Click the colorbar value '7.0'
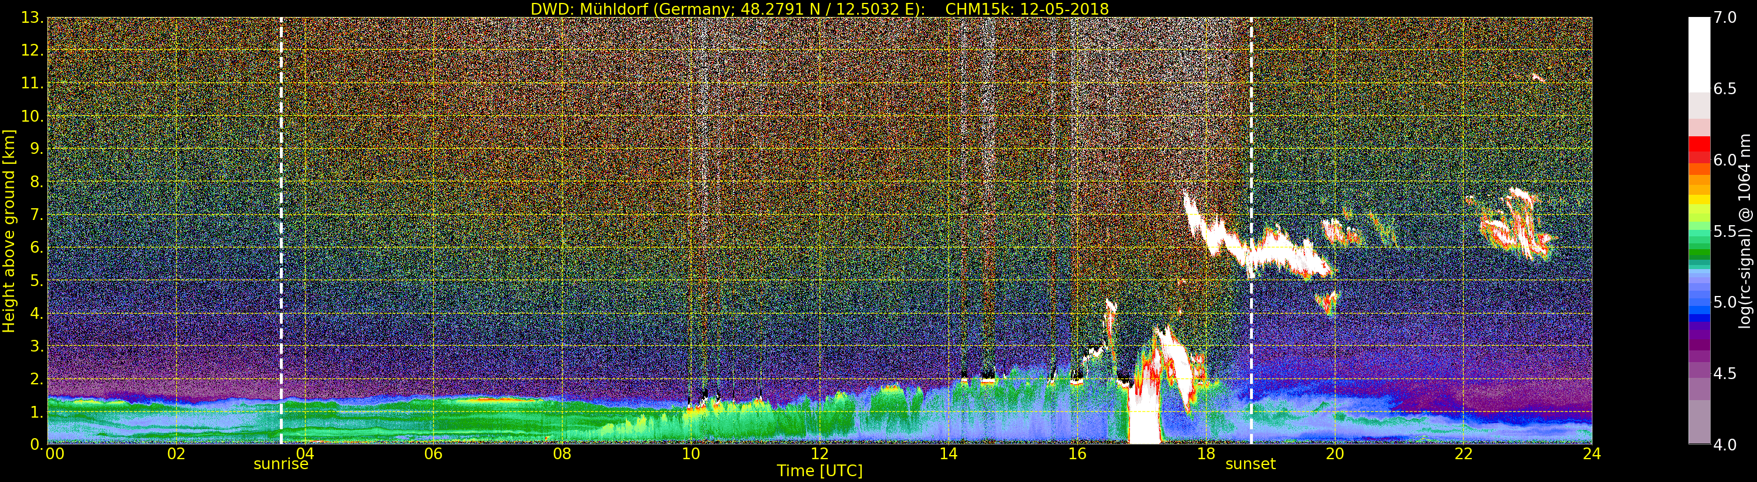The height and width of the screenshot is (482, 1757). tap(1725, 18)
